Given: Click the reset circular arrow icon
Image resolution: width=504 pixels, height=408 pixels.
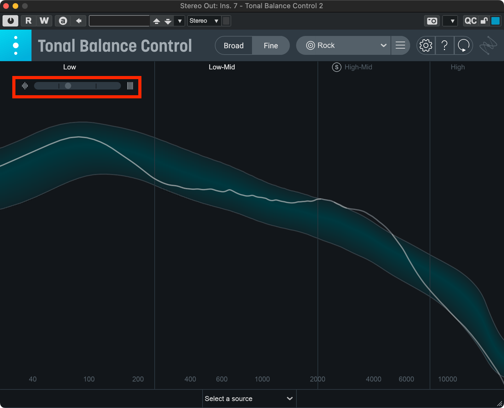Looking at the screenshot, I should point(463,46).
